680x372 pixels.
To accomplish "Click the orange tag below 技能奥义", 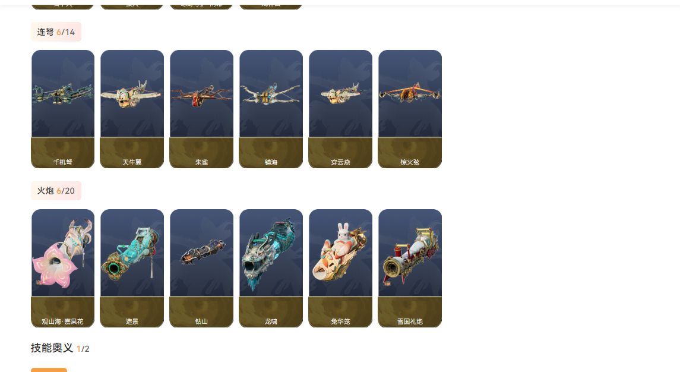I will [x=49, y=370].
